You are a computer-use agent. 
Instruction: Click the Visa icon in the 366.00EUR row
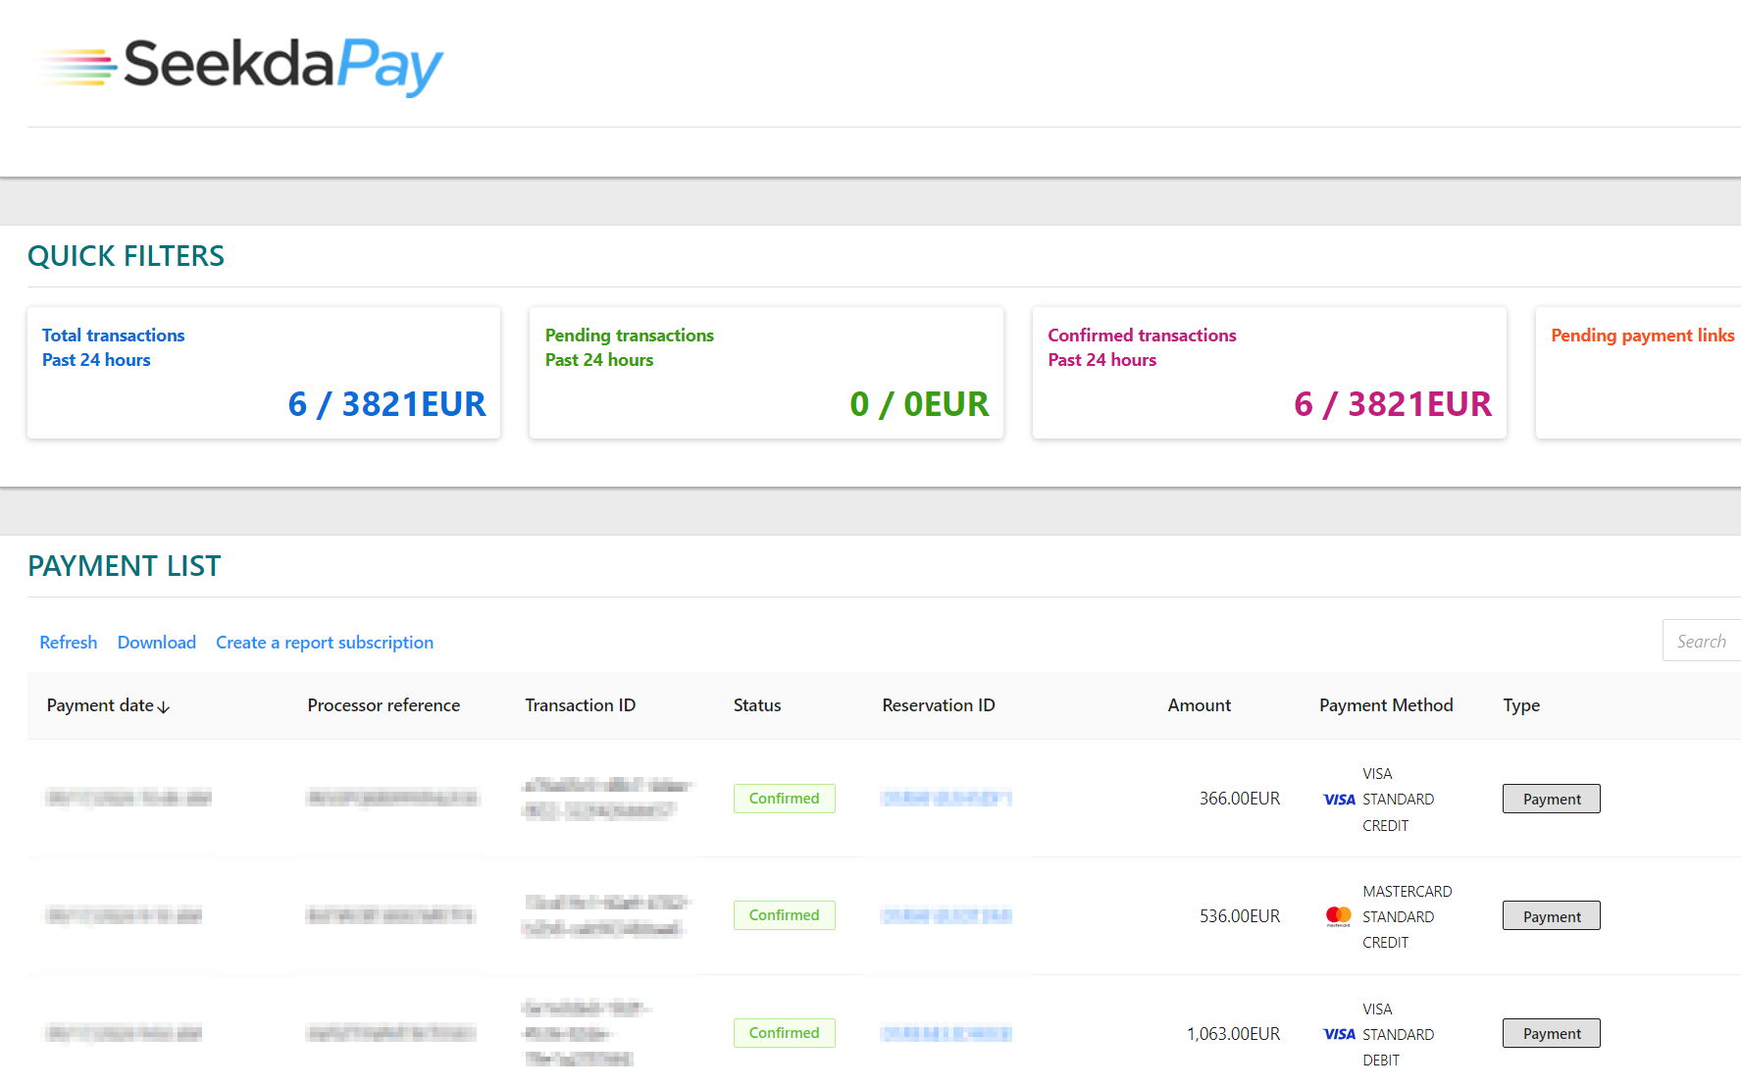1339,800
